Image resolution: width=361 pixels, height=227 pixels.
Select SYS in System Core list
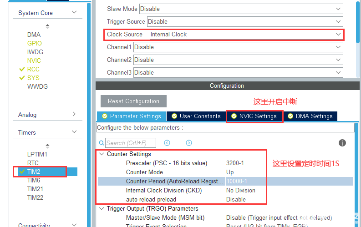[33, 78]
